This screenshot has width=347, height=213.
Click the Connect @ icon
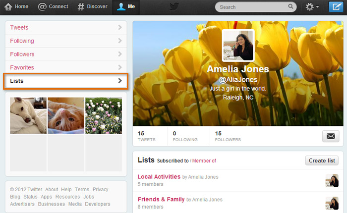point(42,6)
